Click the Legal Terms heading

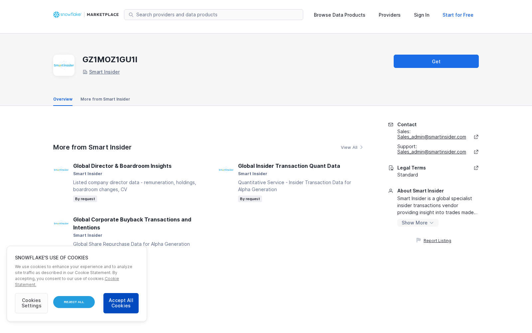click(x=412, y=168)
